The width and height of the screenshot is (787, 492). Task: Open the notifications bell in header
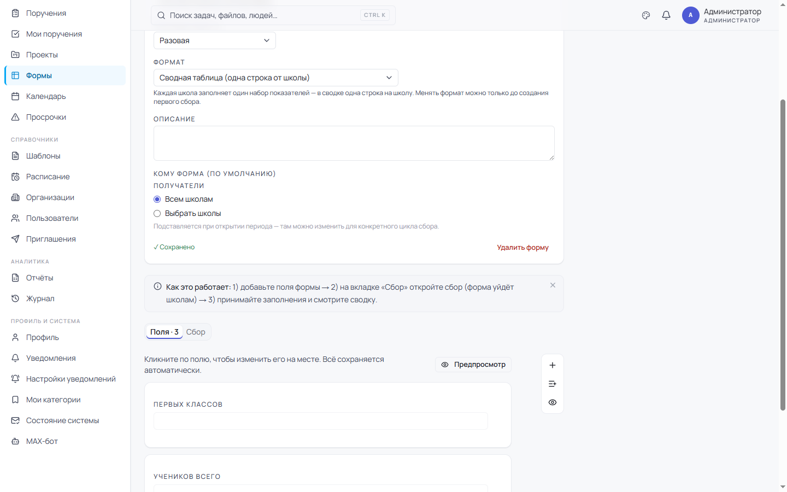[x=666, y=15]
